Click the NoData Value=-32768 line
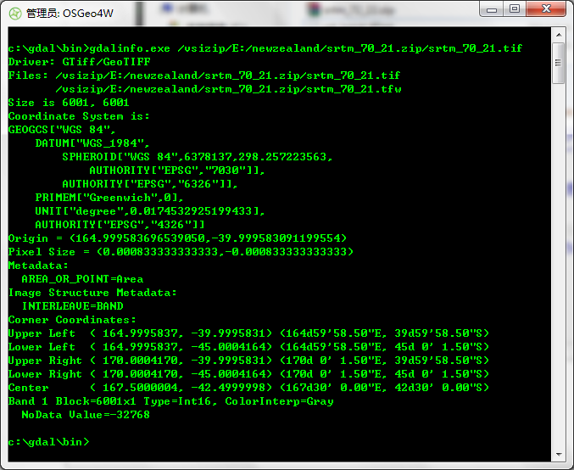 click(x=86, y=415)
